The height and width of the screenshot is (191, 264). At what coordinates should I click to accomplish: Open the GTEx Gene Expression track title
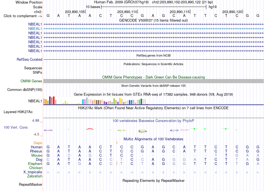153,95
